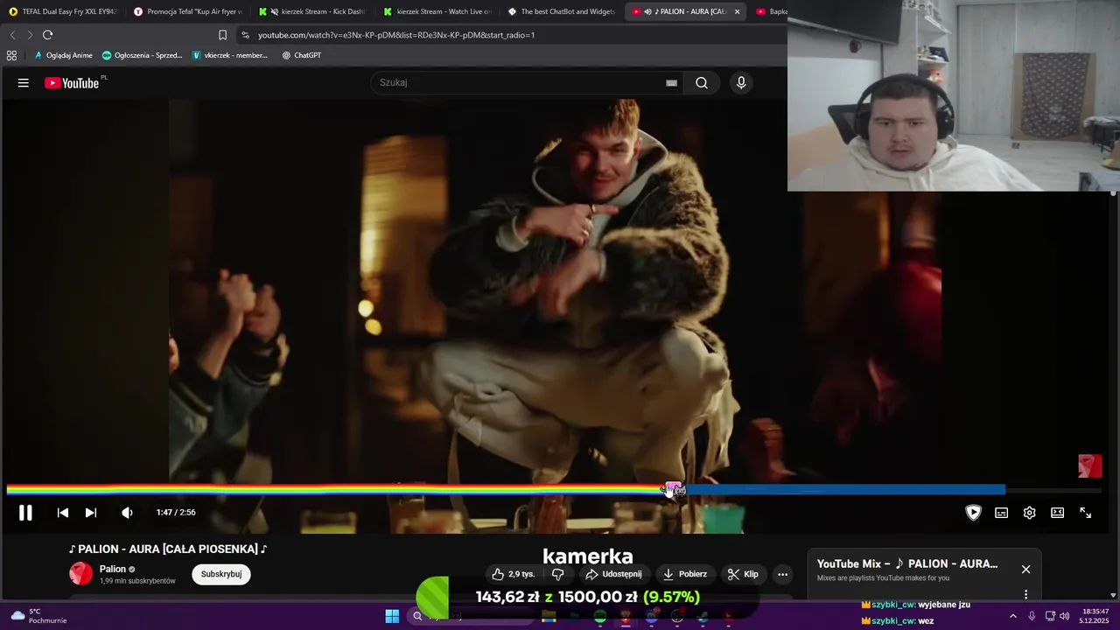This screenshot has height=630, width=1120.
Task: Open the Palion channel name link
Action: pos(113,569)
